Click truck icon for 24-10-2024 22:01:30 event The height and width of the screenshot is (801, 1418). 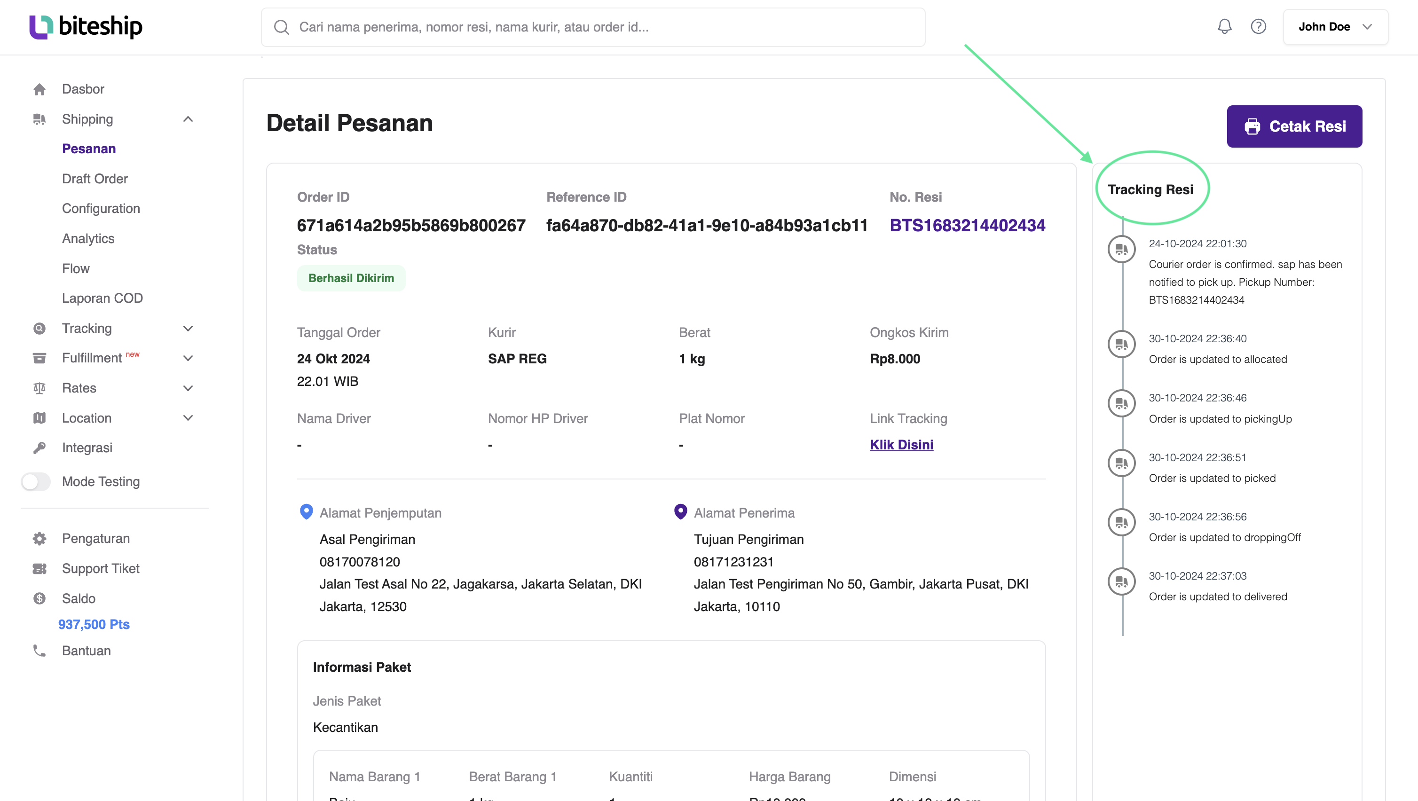coord(1121,250)
